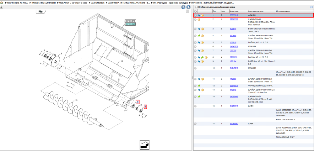Click green arrow icon for part 86548970

tap(199, 86)
